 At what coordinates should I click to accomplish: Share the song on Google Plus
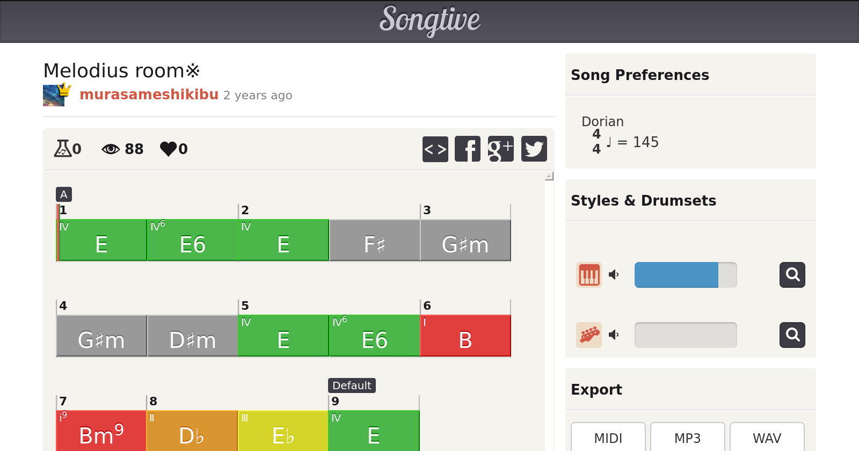point(500,149)
